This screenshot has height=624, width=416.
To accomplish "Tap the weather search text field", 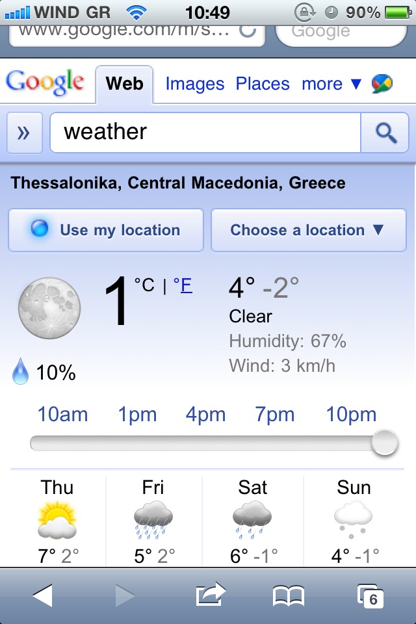I will pyautogui.click(x=205, y=133).
